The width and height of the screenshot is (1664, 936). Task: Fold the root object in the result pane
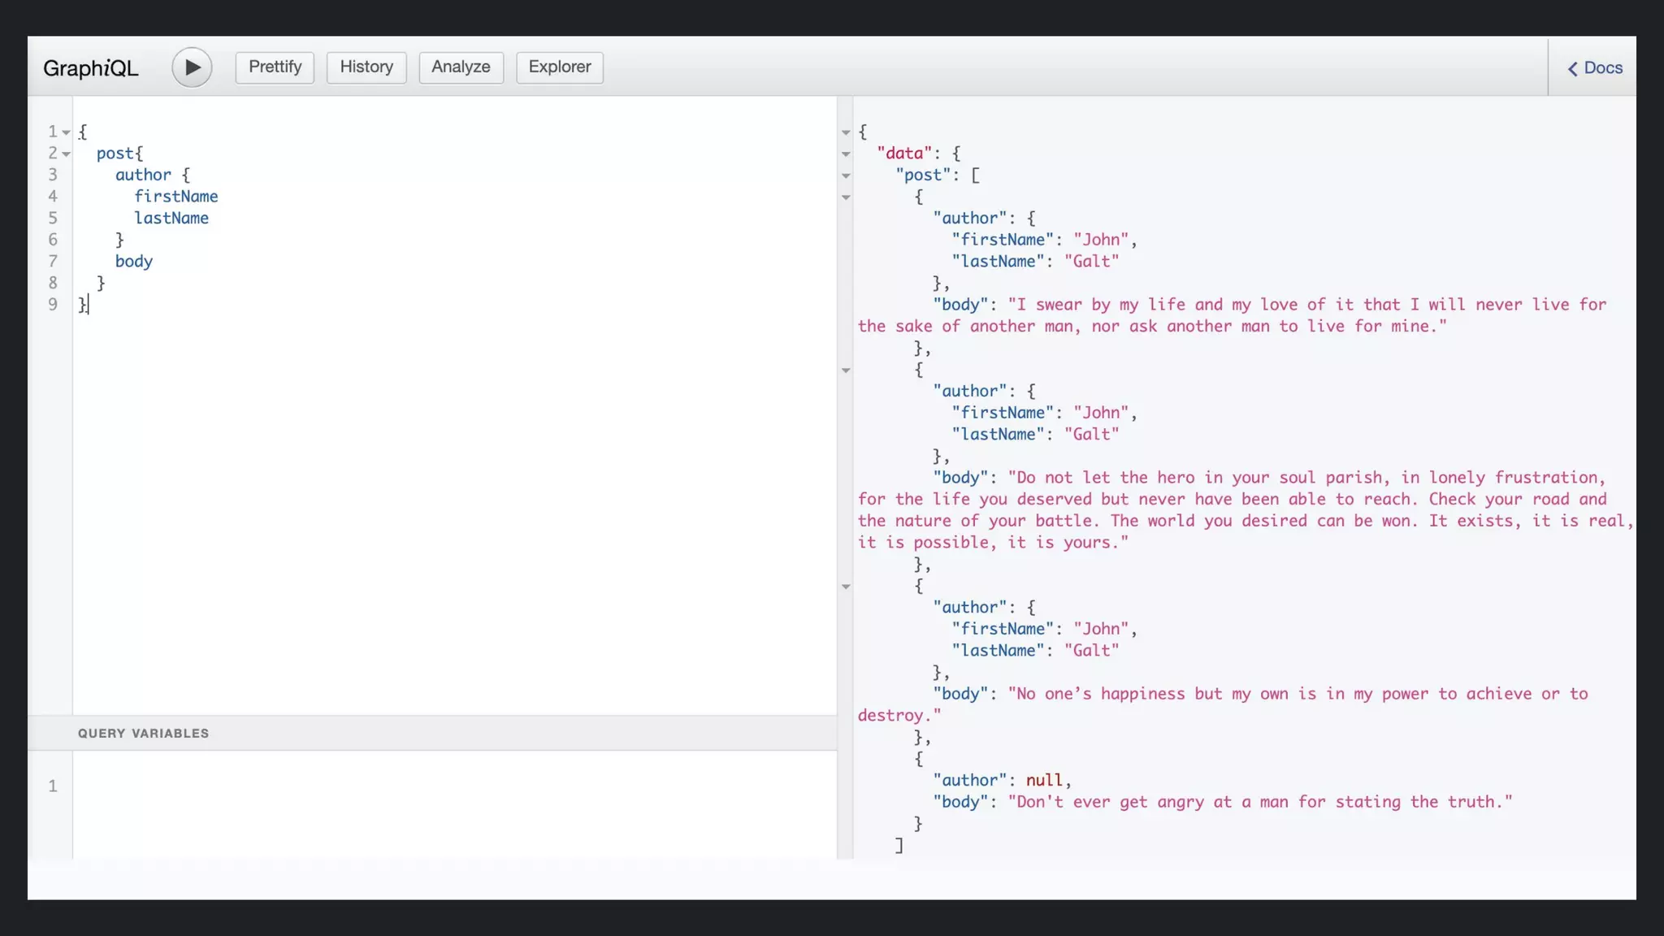pyautogui.click(x=846, y=132)
